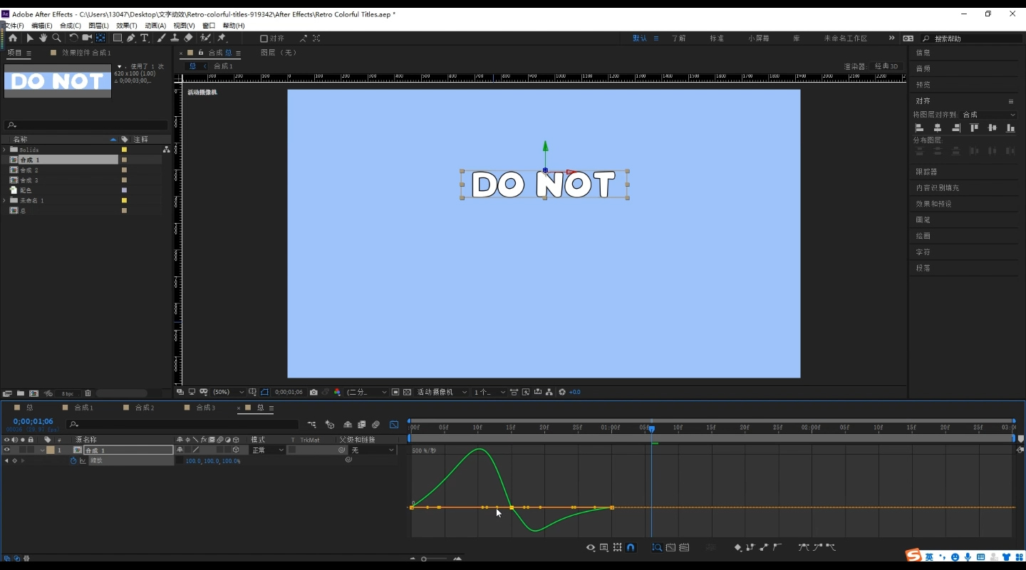Screen dimensions: 1026x570
Task: Toggle the composition lock icon on the 合成 总 tab
Action: pos(201,53)
